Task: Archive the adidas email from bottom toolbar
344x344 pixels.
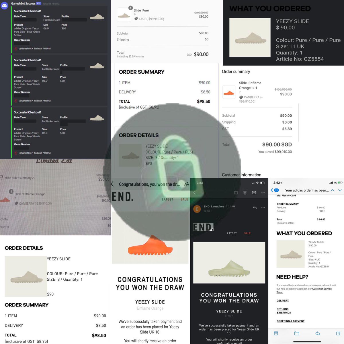Action: [276, 333]
